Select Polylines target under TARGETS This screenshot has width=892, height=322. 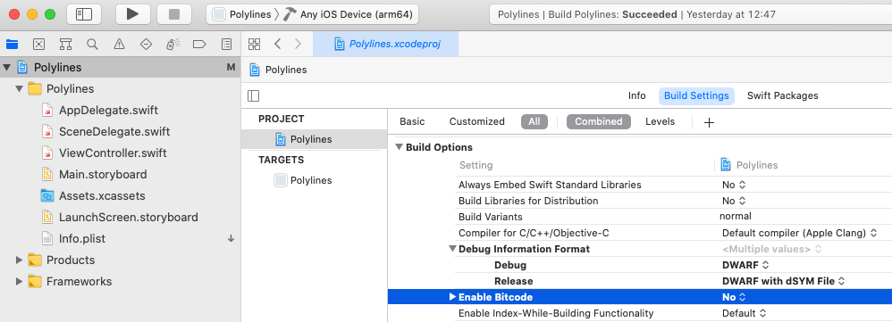(311, 180)
